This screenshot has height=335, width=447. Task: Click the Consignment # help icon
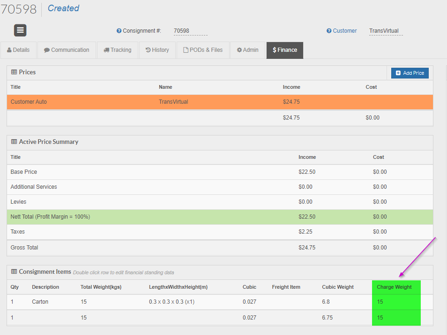coord(119,31)
